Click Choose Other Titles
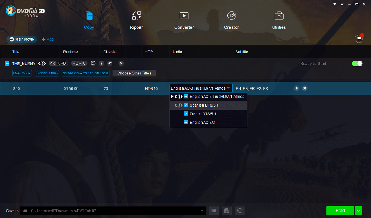This screenshot has height=218, width=371. click(134, 73)
